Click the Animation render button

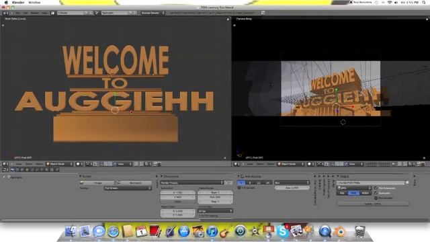pyautogui.click(x=134, y=183)
